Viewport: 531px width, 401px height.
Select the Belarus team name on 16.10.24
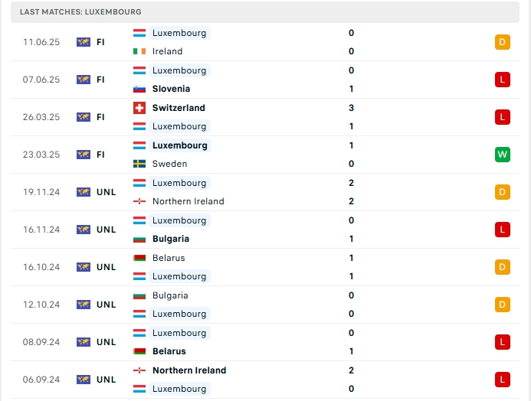coord(169,258)
